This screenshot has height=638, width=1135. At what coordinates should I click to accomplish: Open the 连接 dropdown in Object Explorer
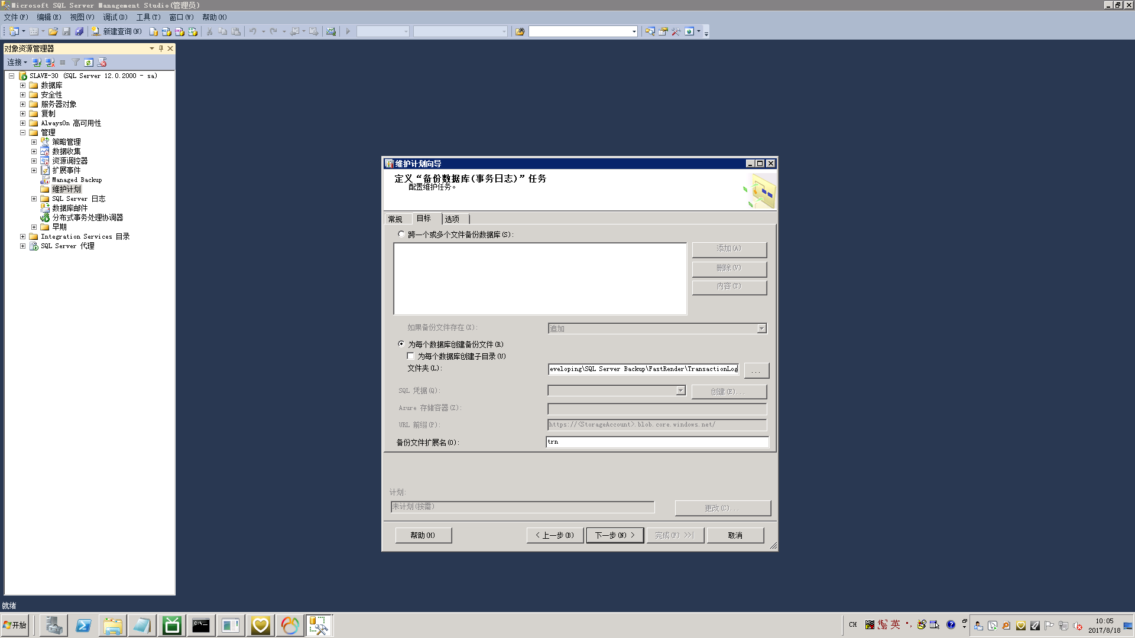pyautogui.click(x=17, y=63)
